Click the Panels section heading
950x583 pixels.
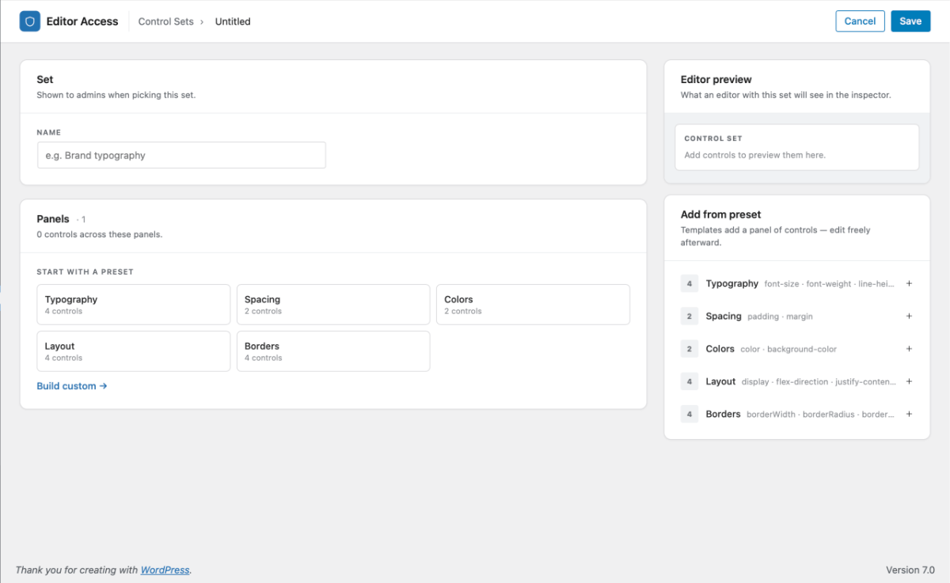coord(53,218)
